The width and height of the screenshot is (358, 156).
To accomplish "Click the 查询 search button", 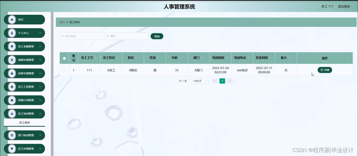I will click(x=157, y=36).
